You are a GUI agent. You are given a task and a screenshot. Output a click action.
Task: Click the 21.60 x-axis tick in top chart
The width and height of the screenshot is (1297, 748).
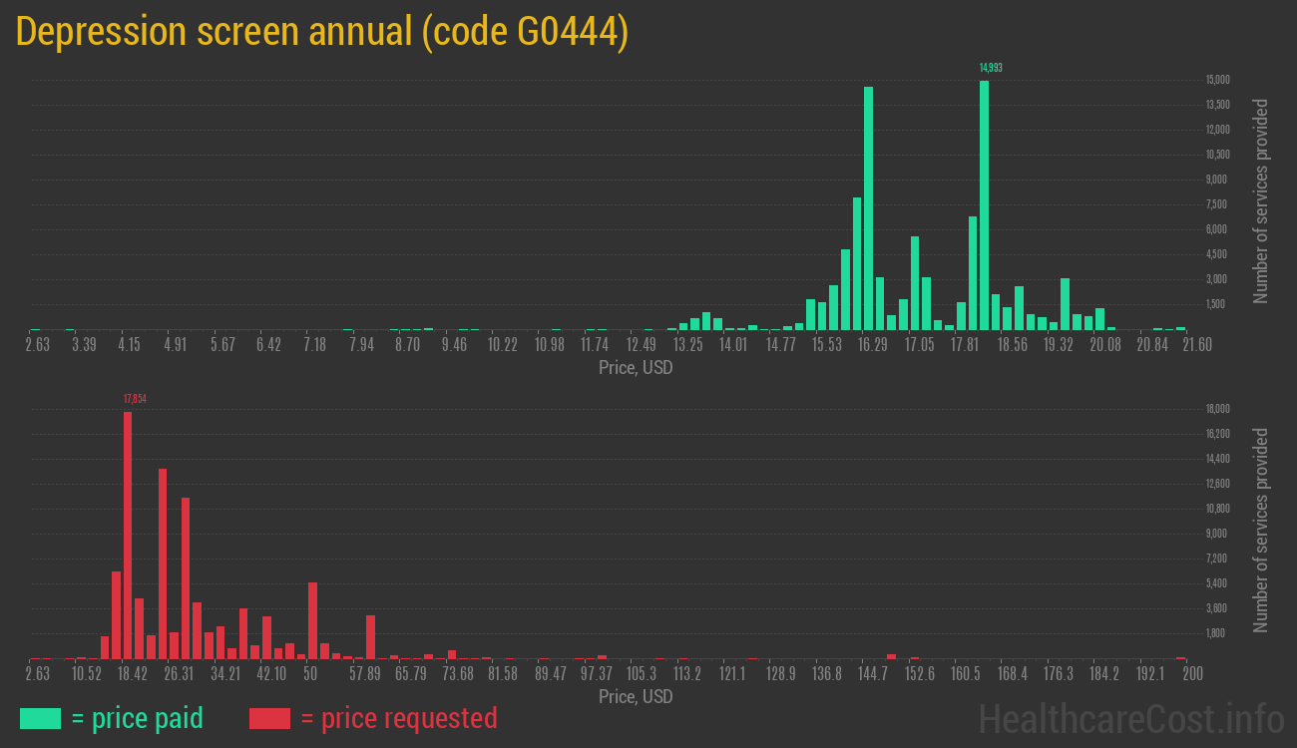tap(1196, 345)
